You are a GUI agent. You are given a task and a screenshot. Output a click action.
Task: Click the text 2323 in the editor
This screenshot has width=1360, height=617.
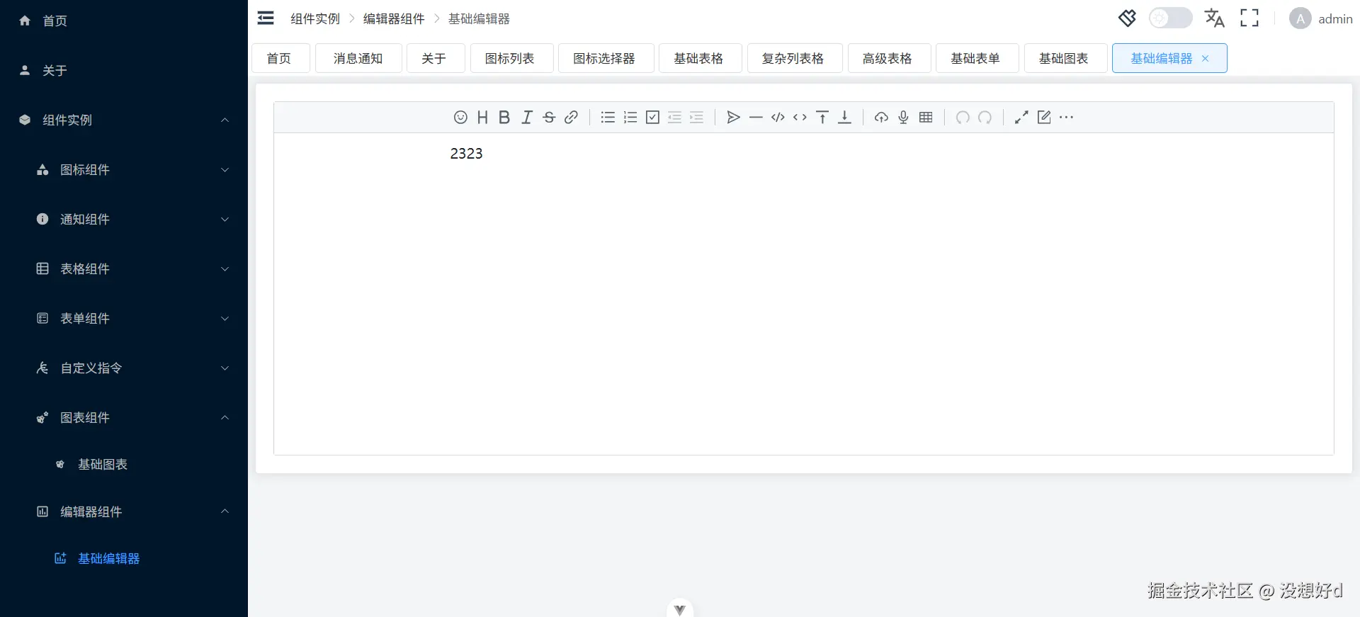click(466, 154)
